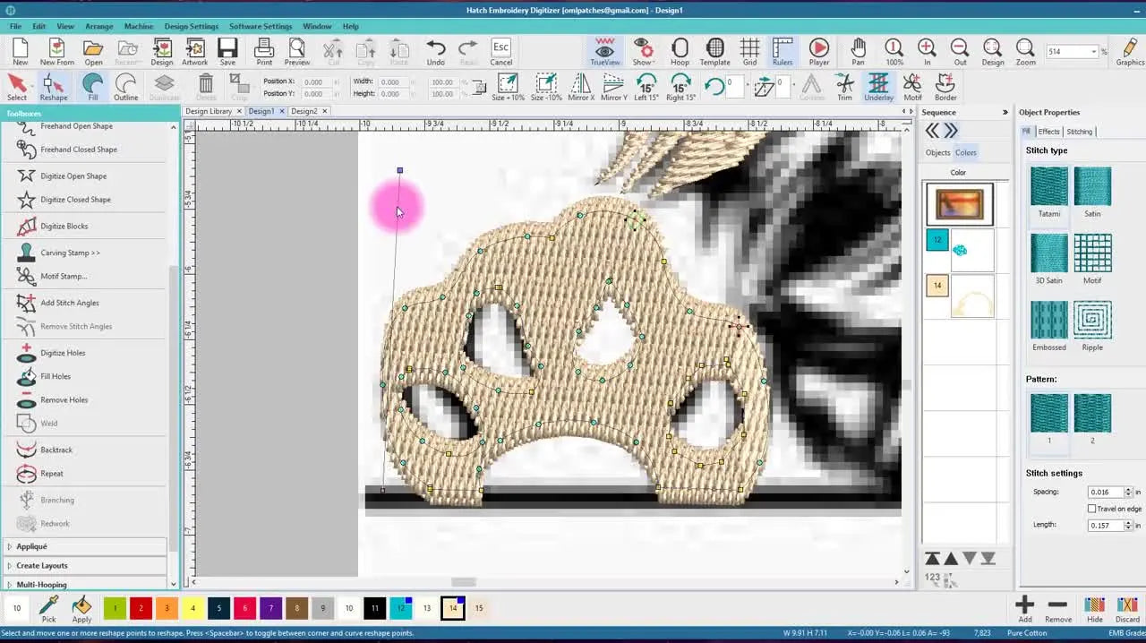The height and width of the screenshot is (643, 1146).
Task: Toggle the Underlay option
Action: coord(878,87)
